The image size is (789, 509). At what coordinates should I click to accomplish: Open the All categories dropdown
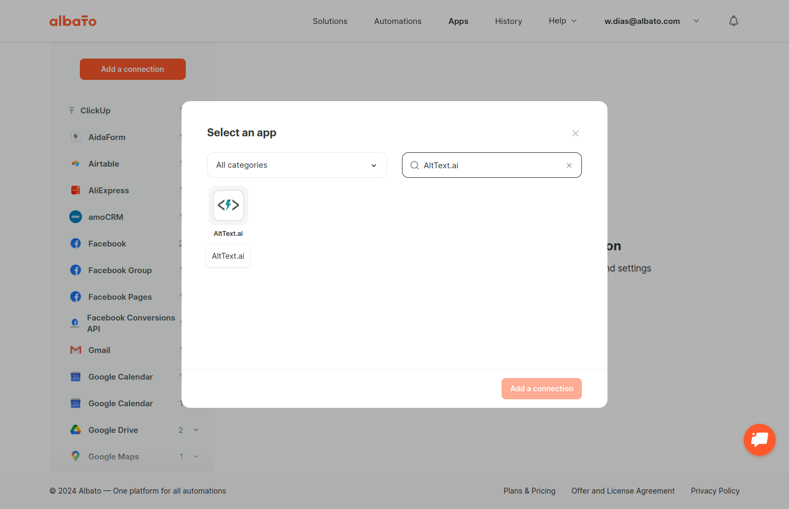pos(297,165)
